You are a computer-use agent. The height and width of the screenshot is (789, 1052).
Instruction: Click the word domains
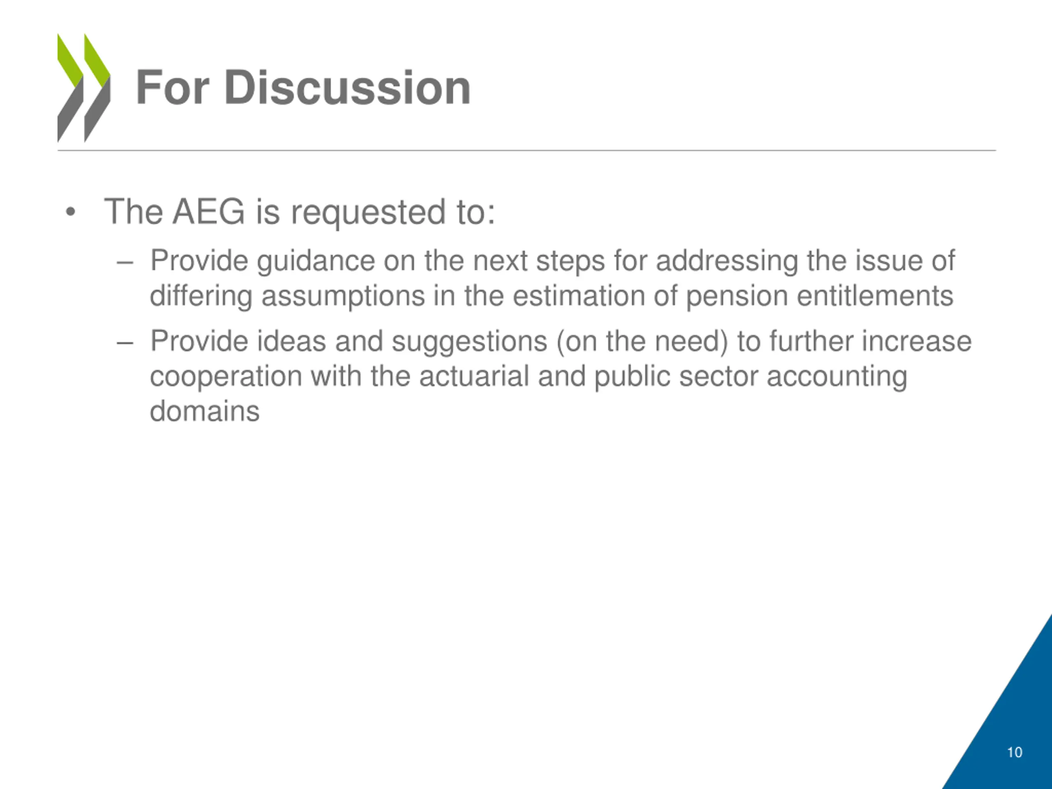[205, 411]
